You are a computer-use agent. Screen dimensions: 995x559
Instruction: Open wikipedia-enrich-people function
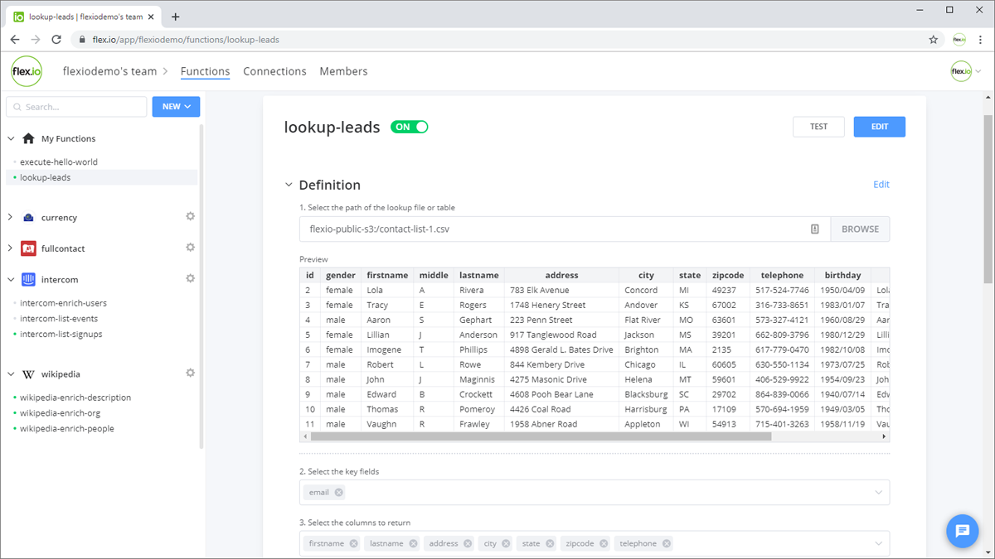[x=67, y=429]
